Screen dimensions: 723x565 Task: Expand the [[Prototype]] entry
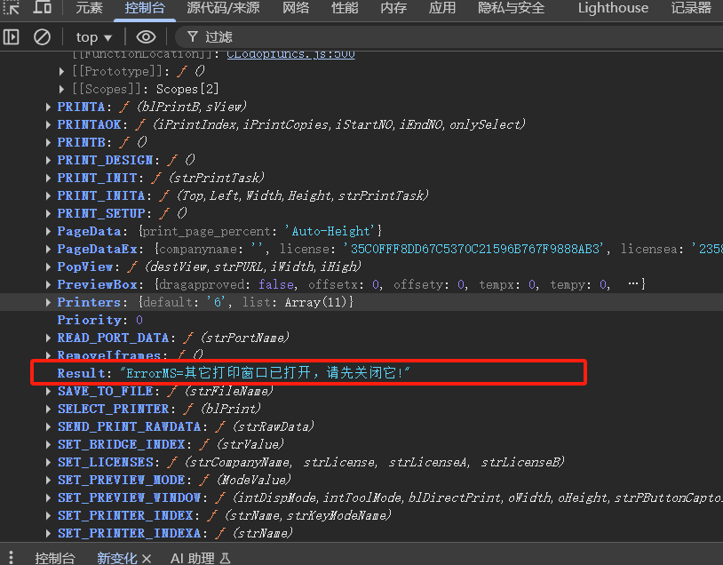coord(62,71)
